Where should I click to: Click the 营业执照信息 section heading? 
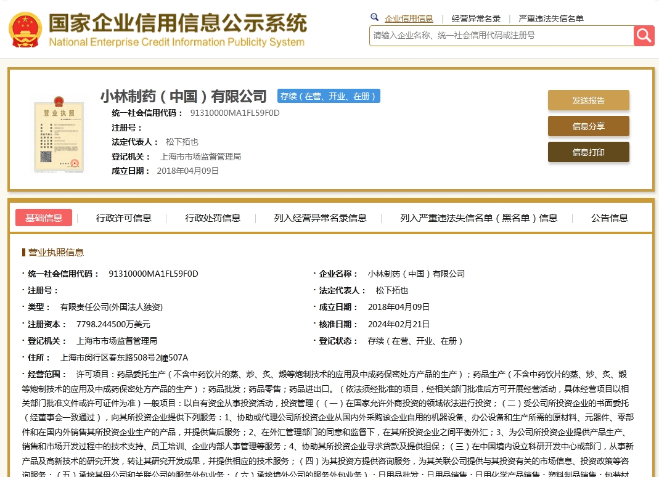[x=56, y=252]
